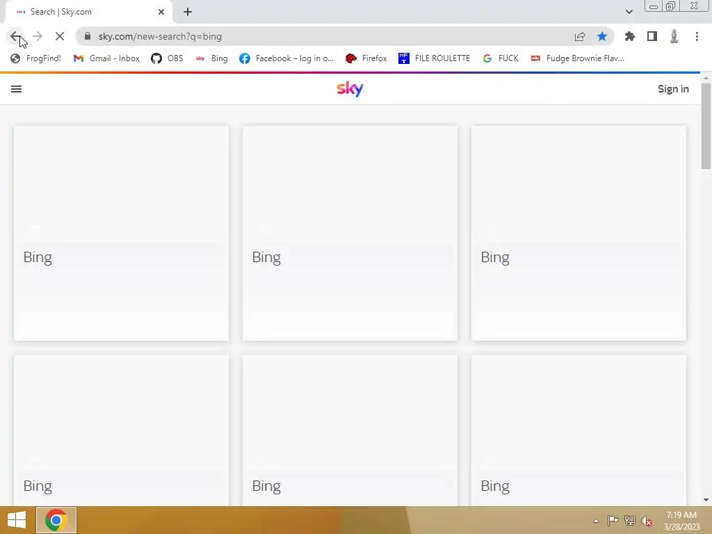Click the scrollbar up arrow
The image size is (712, 534).
tap(706, 79)
